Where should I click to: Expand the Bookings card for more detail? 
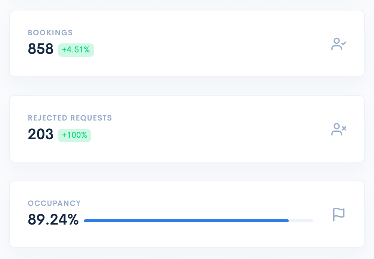(187, 43)
